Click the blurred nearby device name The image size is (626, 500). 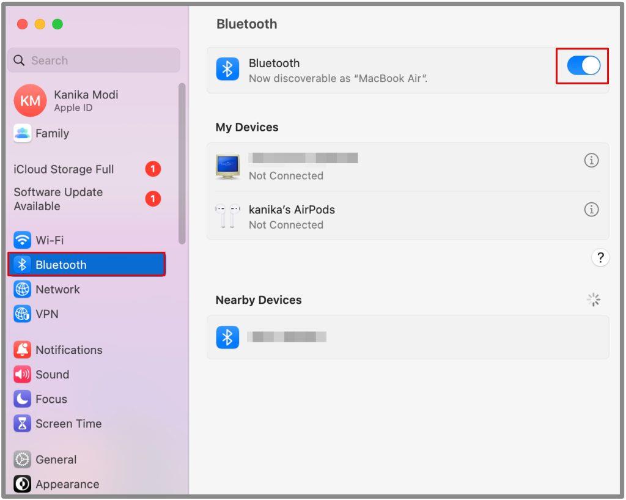click(x=287, y=337)
